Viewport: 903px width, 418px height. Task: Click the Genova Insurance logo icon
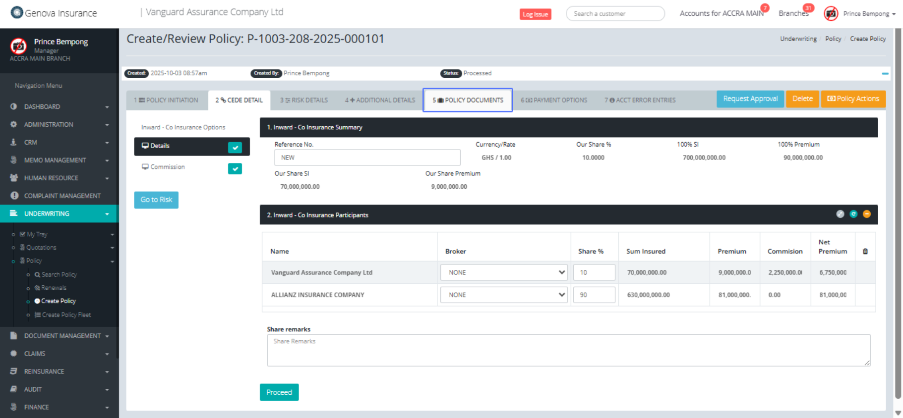point(17,12)
